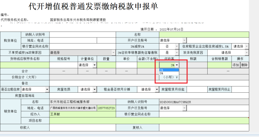
Task: Click the 备注 input field
Action: tap(149, 83)
